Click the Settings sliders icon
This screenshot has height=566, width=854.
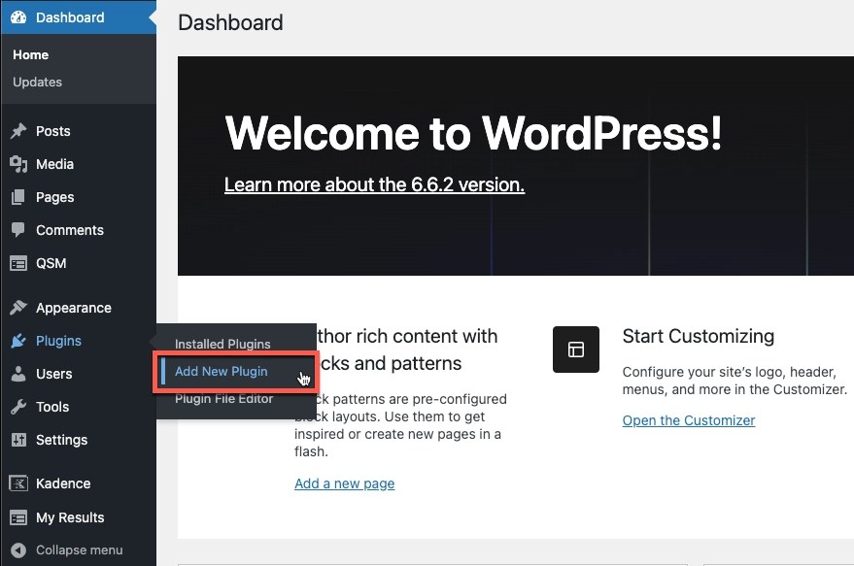pyautogui.click(x=18, y=440)
